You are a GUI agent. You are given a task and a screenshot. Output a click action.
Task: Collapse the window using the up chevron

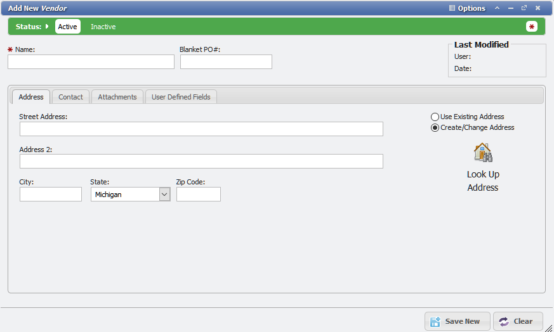point(498,8)
